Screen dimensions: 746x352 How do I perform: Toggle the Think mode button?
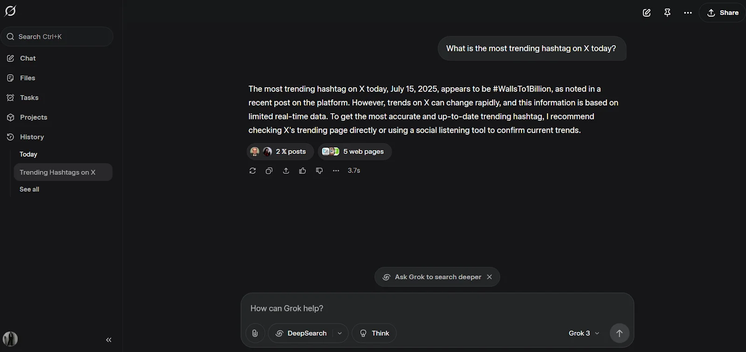(x=374, y=333)
